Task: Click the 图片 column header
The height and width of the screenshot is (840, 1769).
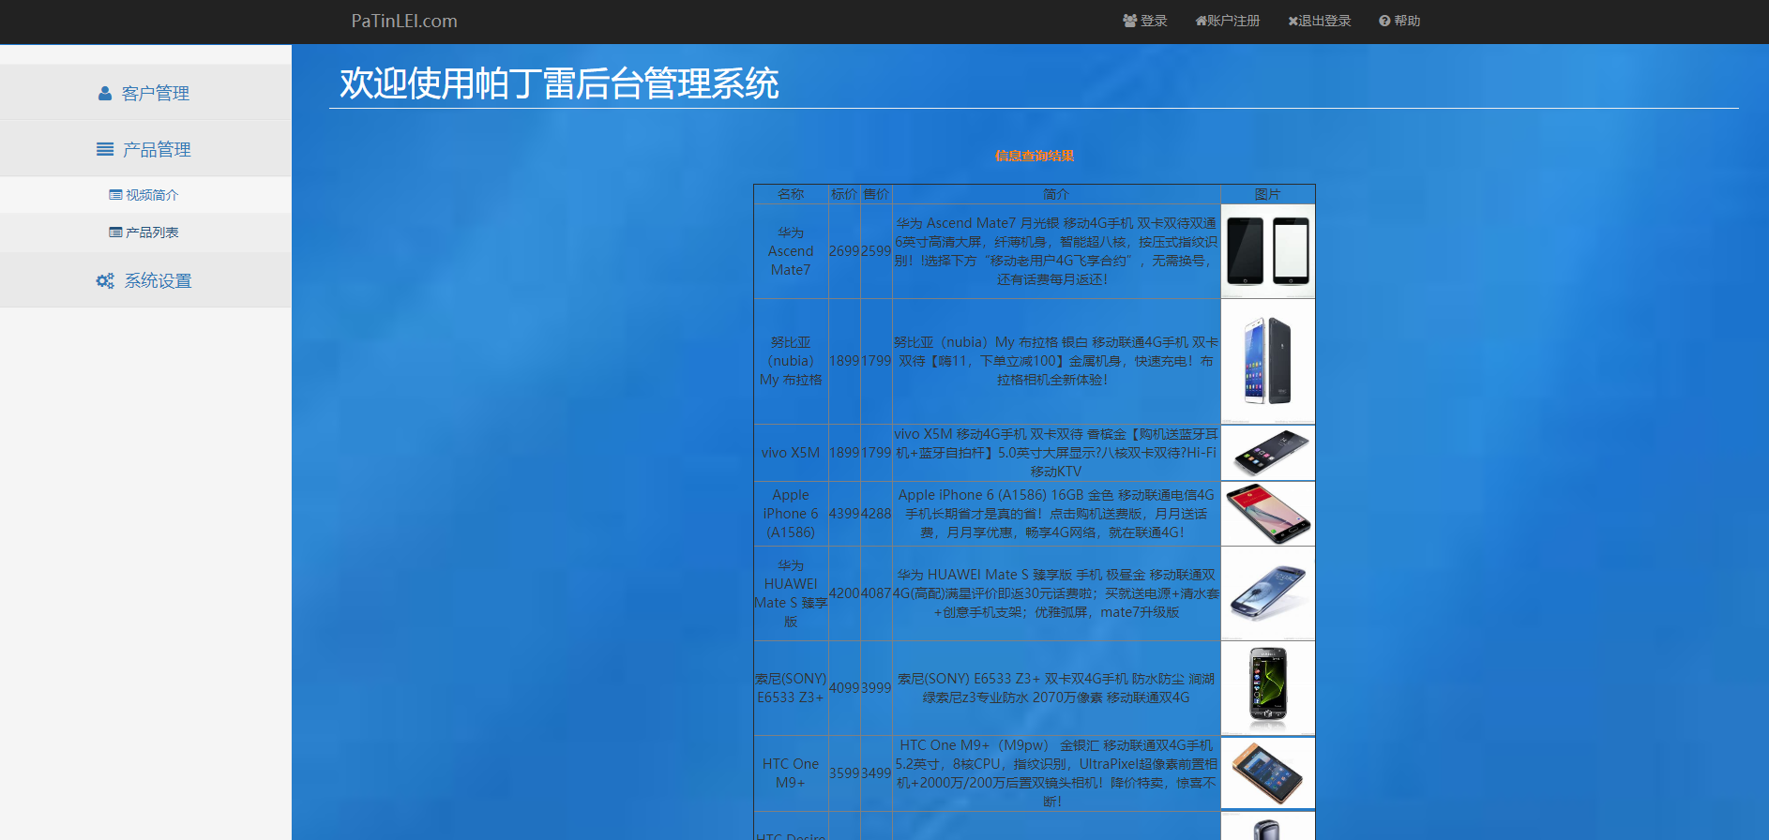Action: (1268, 194)
